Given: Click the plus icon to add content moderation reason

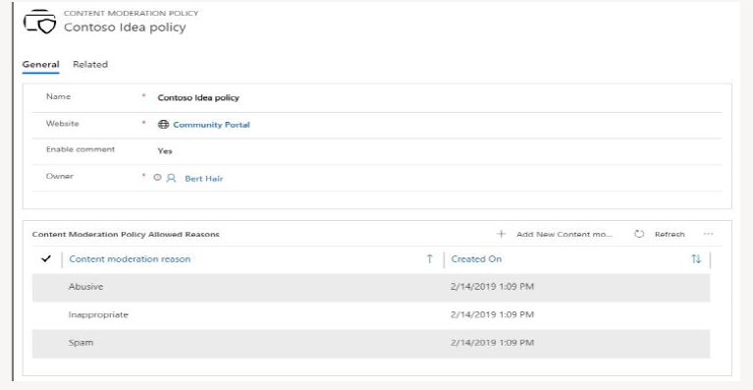Looking at the screenshot, I should pos(501,234).
